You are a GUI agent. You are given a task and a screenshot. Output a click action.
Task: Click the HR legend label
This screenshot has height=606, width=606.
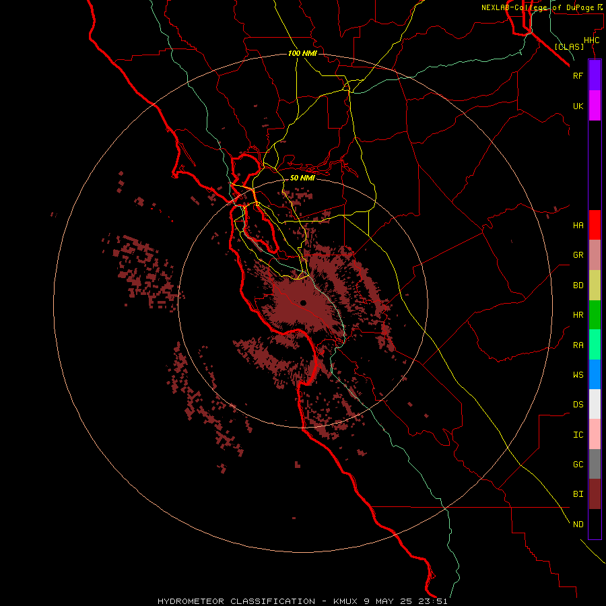578,315
